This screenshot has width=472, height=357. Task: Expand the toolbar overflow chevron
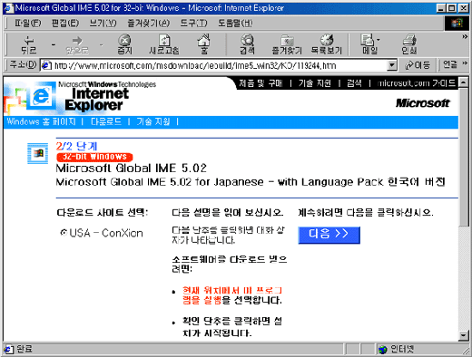(465, 36)
